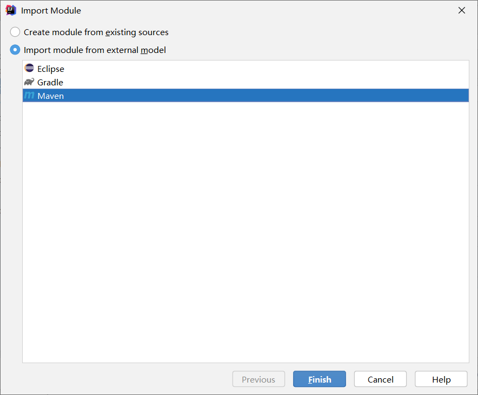Select "Import module from external model"

[x=15, y=50]
